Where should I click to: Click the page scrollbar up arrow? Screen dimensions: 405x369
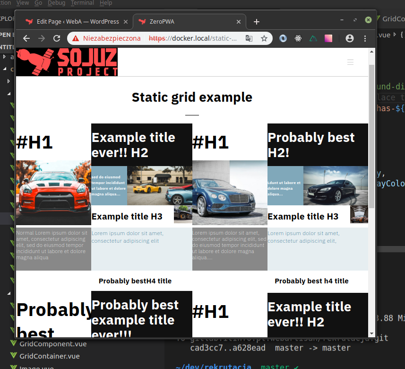pyautogui.click(x=371, y=52)
